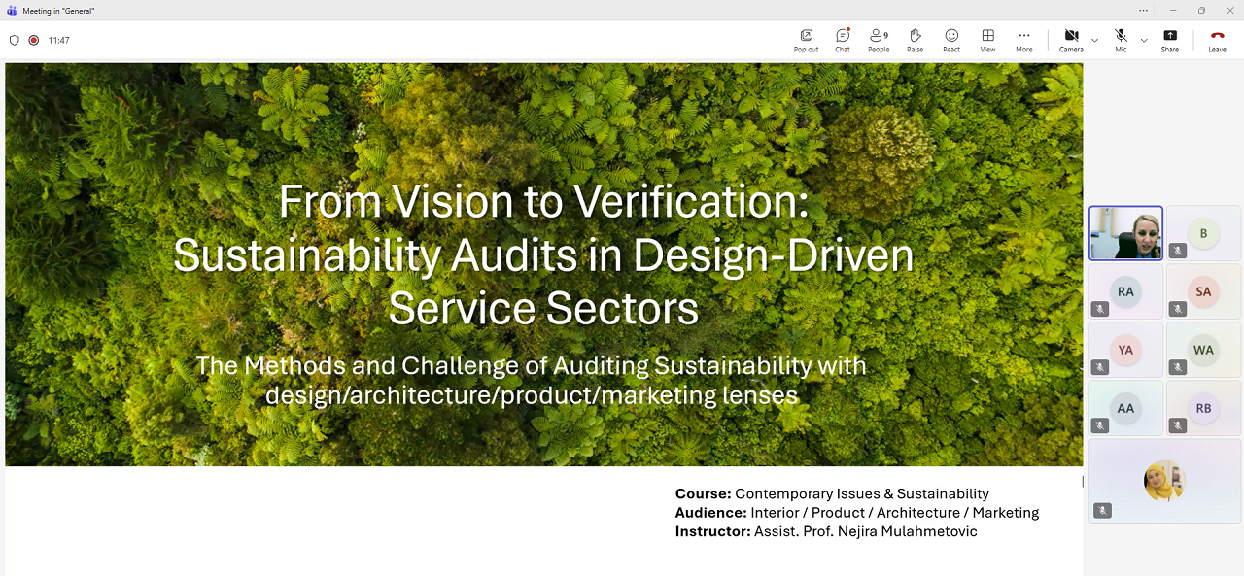Click the red recording indicator
Screen dimensions: 1244x576
point(34,41)
